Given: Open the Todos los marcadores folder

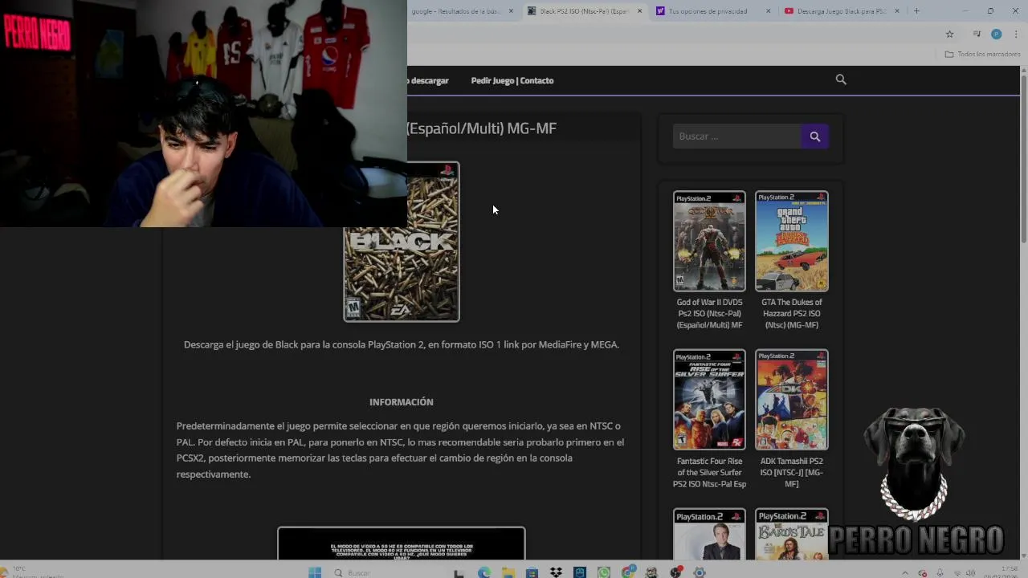Looking at the screenshot, I should 982,54.
